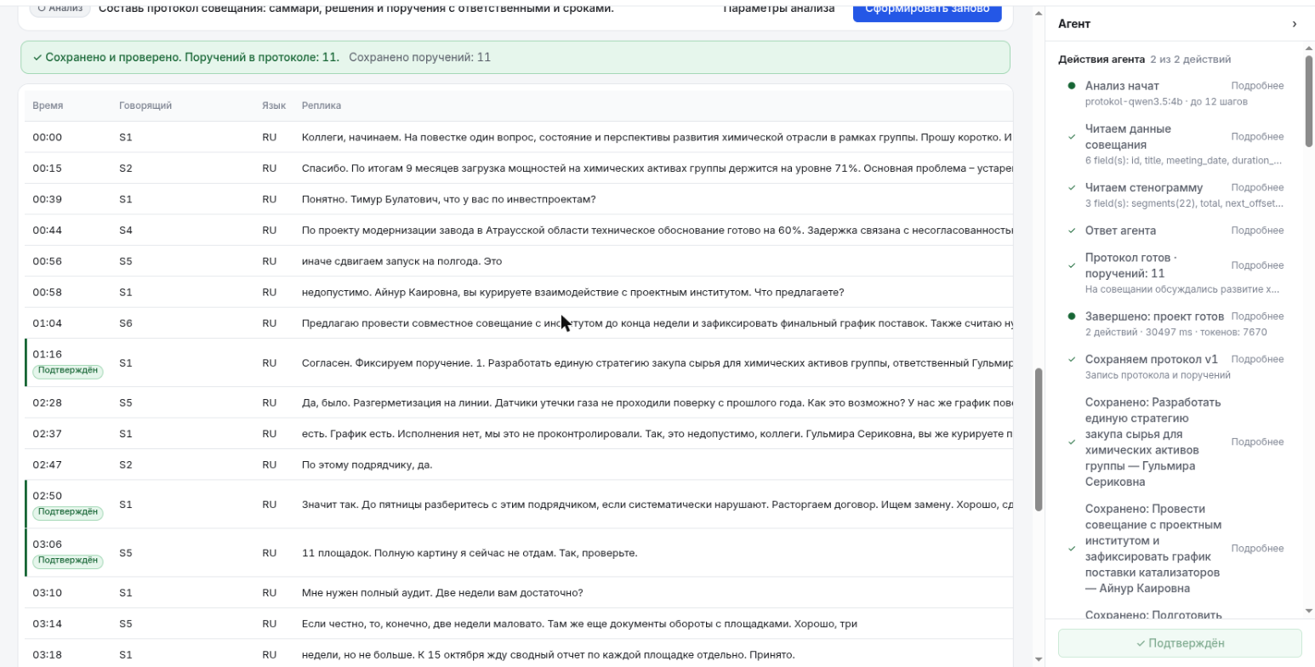Click the Подтверждён badge under 03:06

[x=68, y=561]
